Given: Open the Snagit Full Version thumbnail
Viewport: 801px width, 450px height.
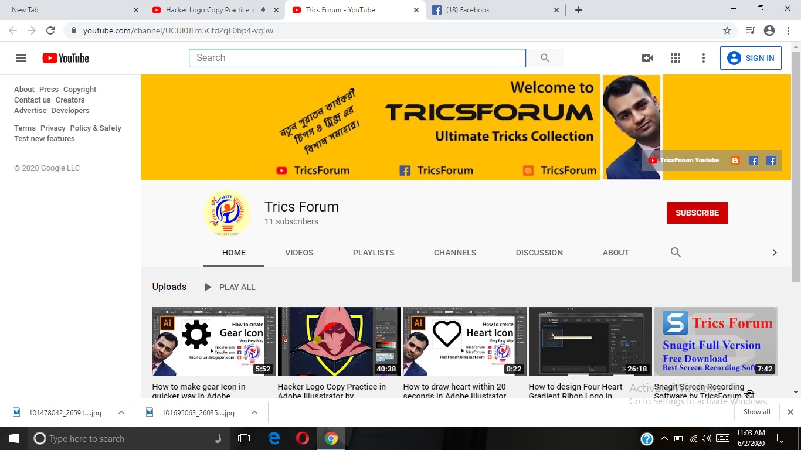Looking at the screenshot, I should [x=716, y=342].
